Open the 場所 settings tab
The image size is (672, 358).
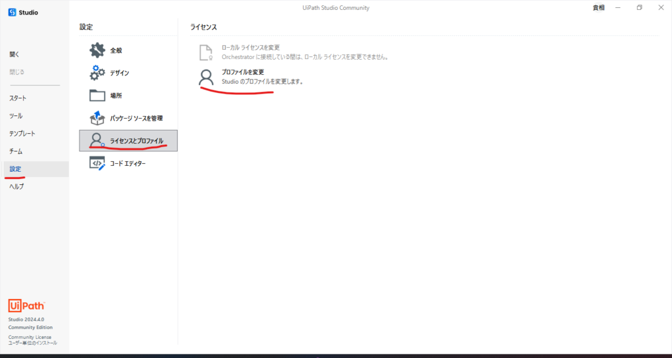[128, 96]
